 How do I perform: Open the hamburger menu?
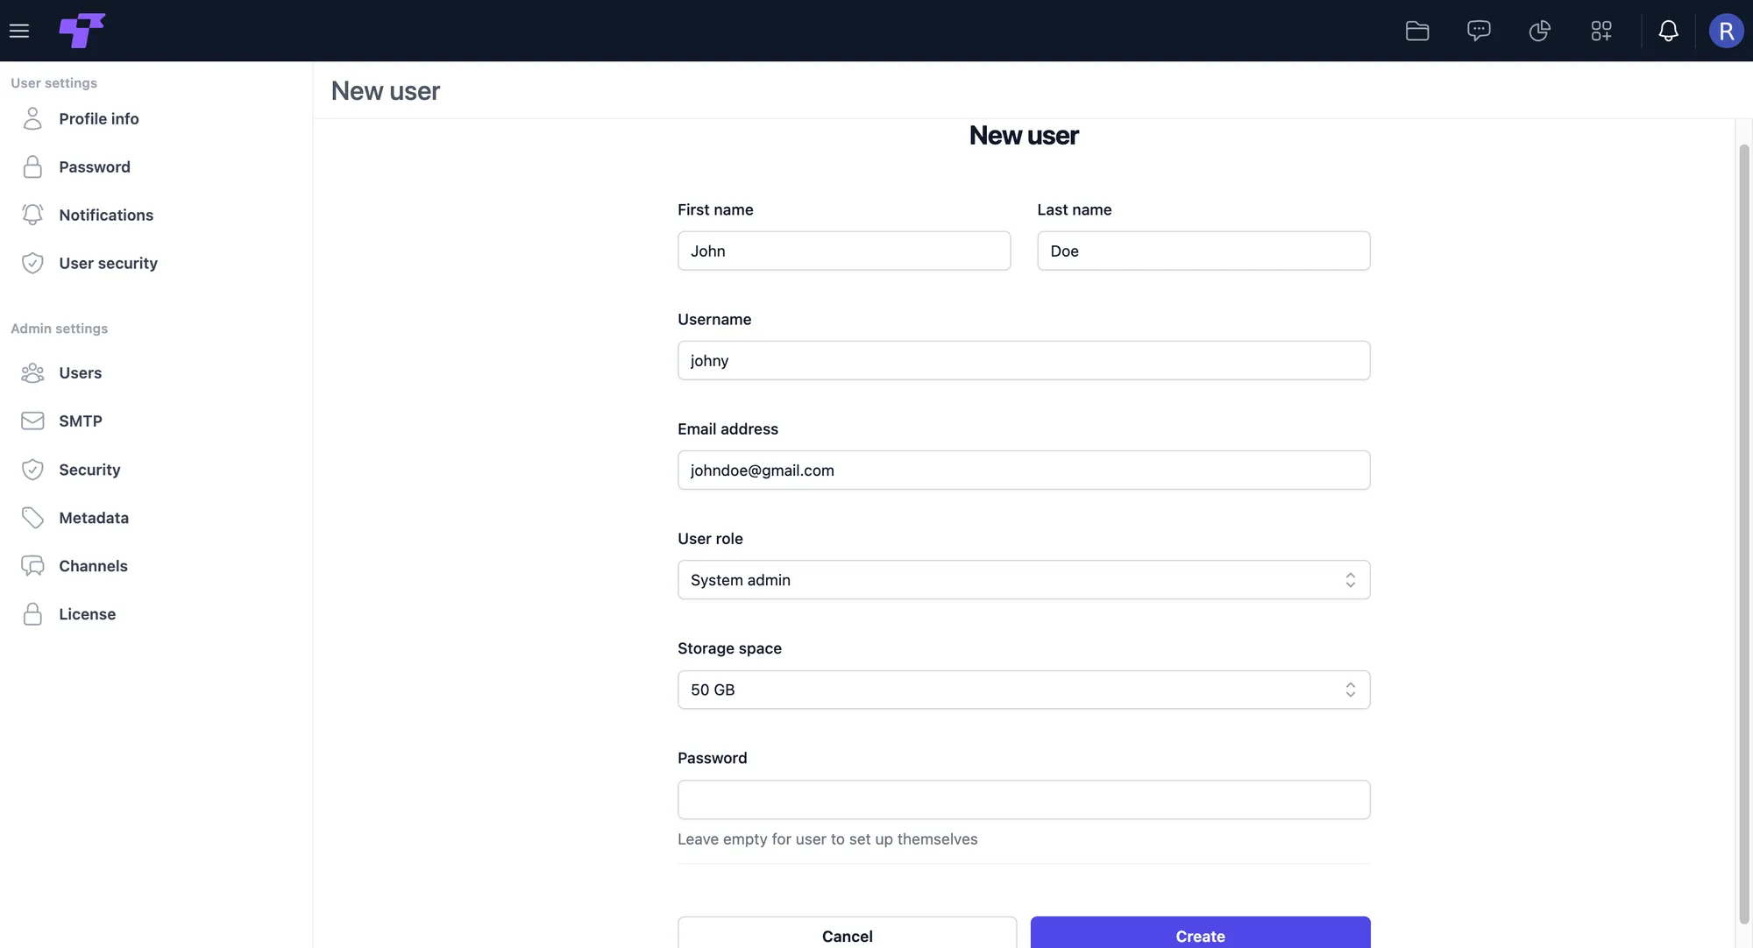(19, 31)
